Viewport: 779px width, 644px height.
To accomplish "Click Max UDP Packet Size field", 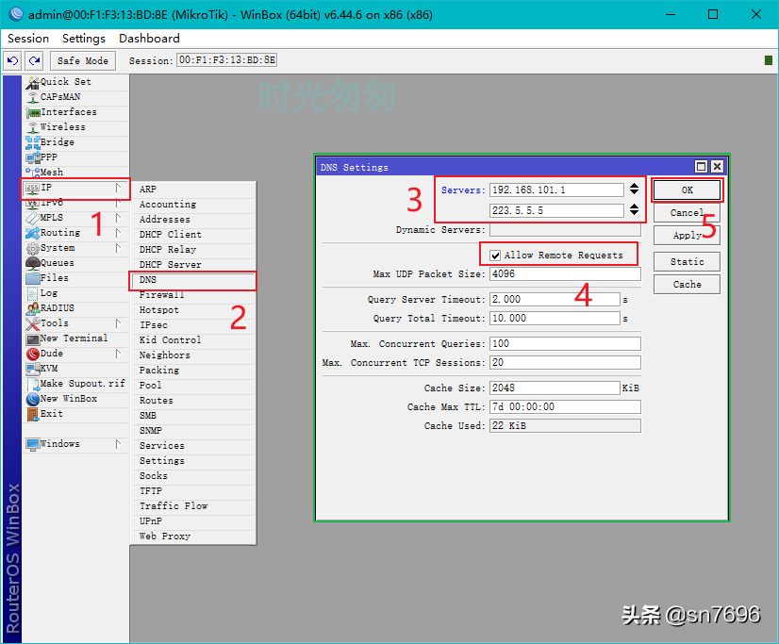I will 565,274.
